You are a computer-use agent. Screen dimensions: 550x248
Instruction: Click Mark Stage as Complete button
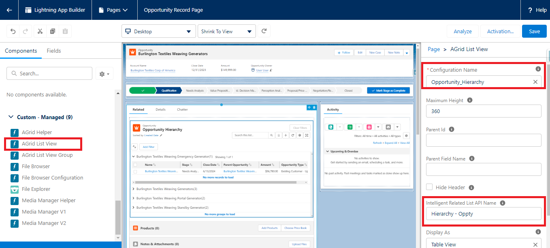(x=388, y=90)
